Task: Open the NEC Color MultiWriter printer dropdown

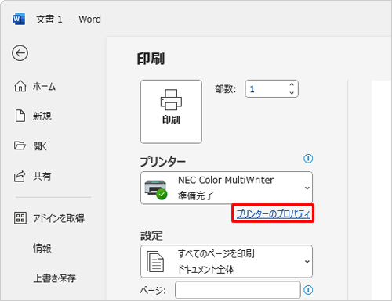Action: click(227, 188)
